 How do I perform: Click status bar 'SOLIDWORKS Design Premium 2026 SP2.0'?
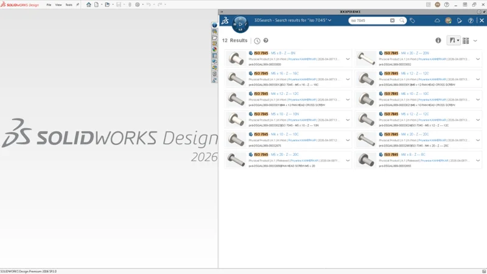[x=29, y=272]
